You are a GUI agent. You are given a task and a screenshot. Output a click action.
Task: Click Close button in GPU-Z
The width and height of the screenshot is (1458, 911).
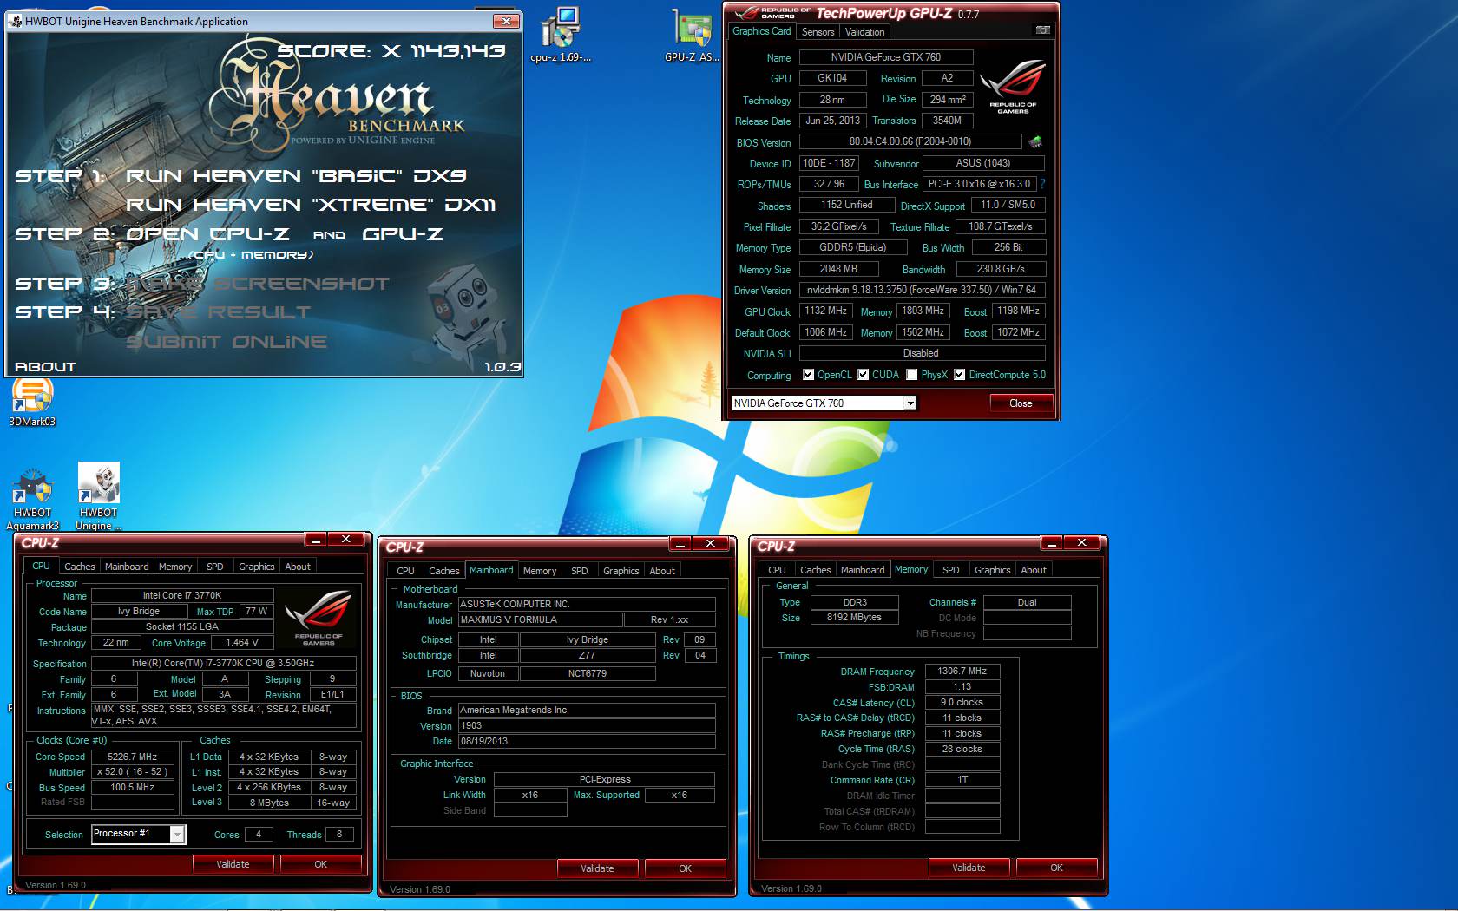pyautogui.click(x=1021, y=403)
